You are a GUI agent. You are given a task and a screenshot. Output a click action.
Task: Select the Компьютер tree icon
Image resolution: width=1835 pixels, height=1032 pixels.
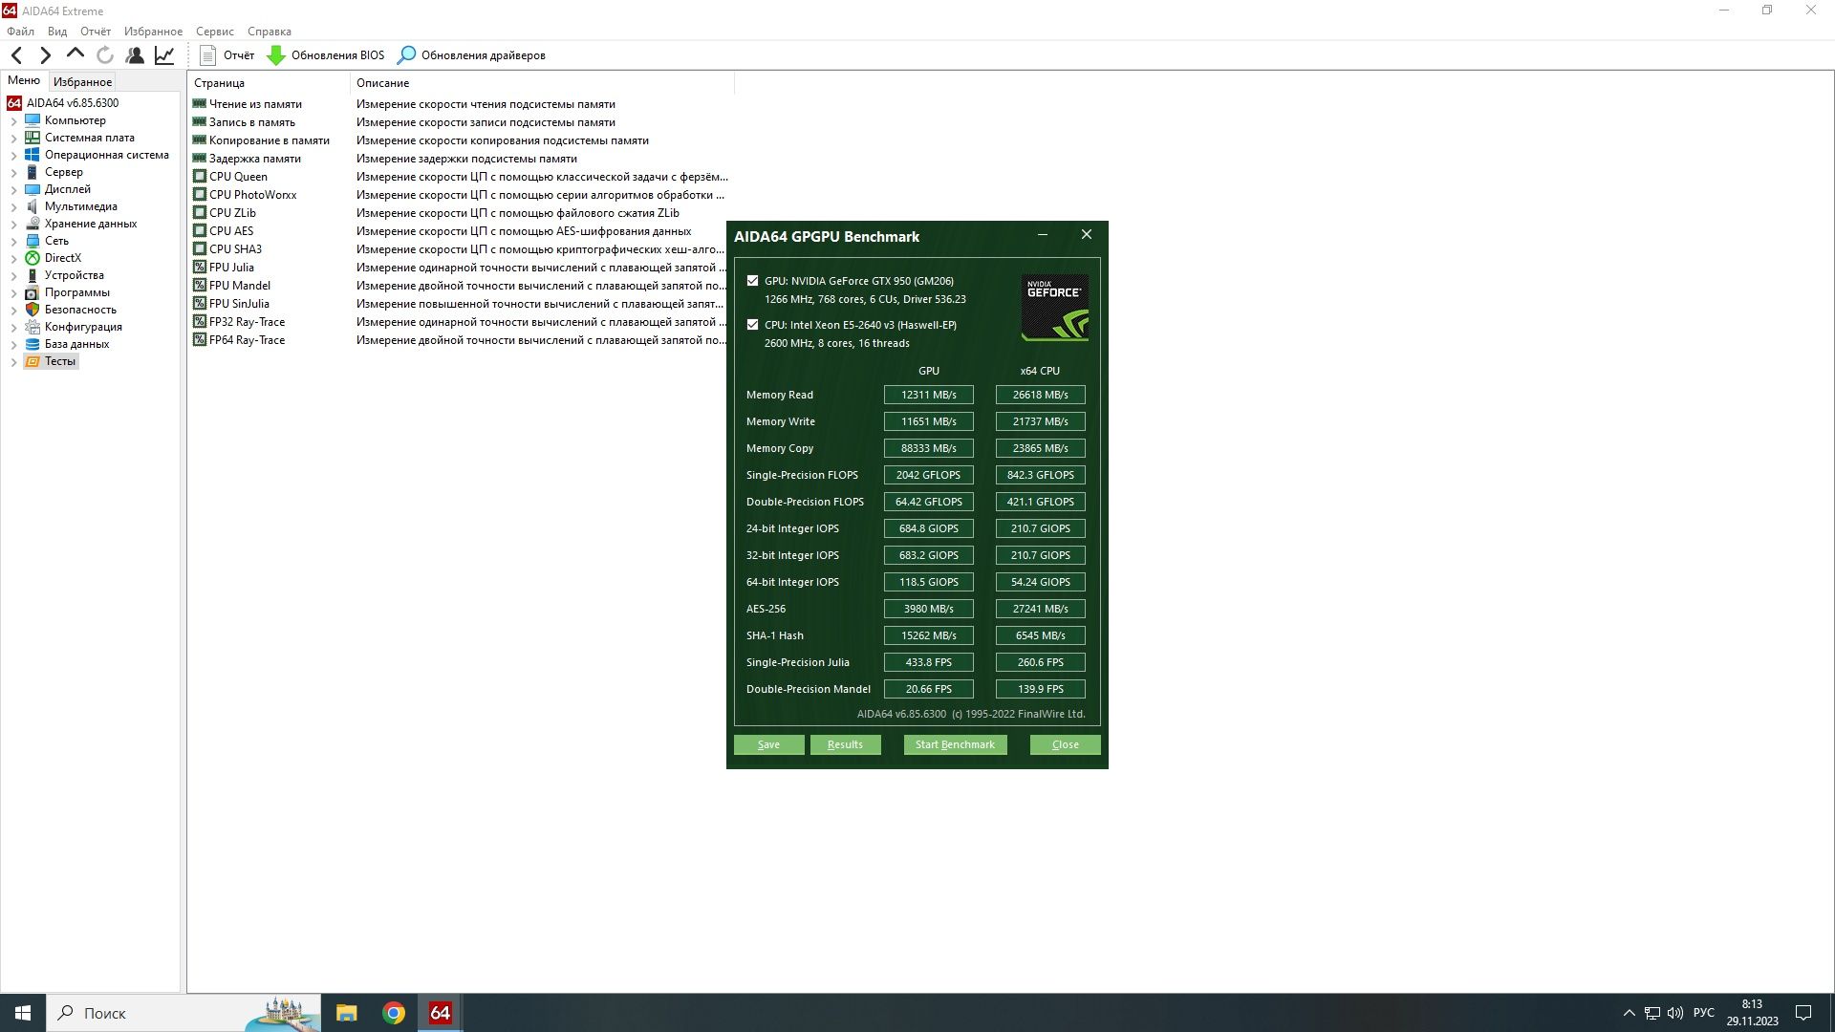point(32,120)
